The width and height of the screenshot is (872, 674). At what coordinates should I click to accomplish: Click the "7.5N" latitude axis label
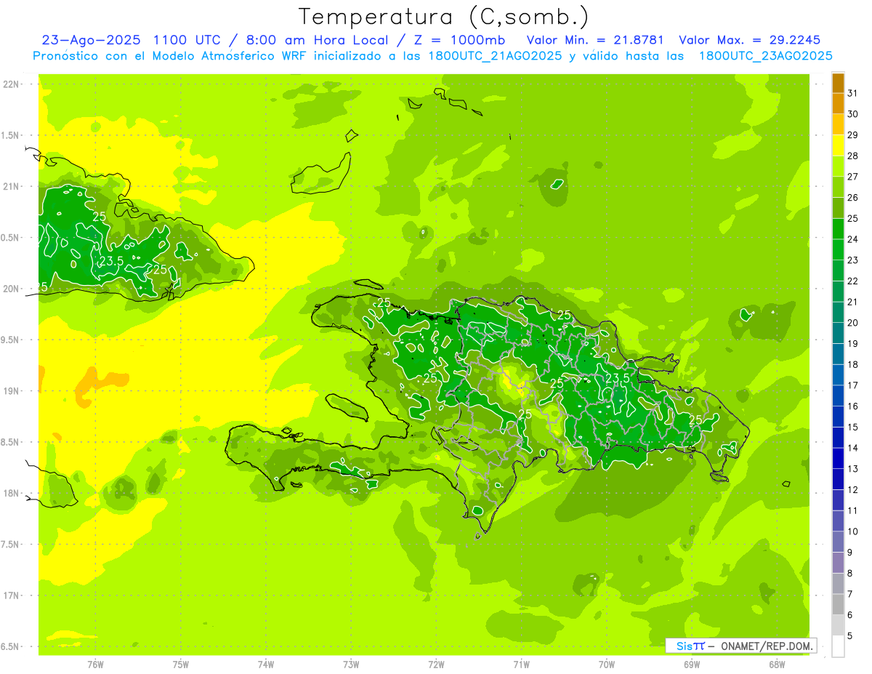11,545
